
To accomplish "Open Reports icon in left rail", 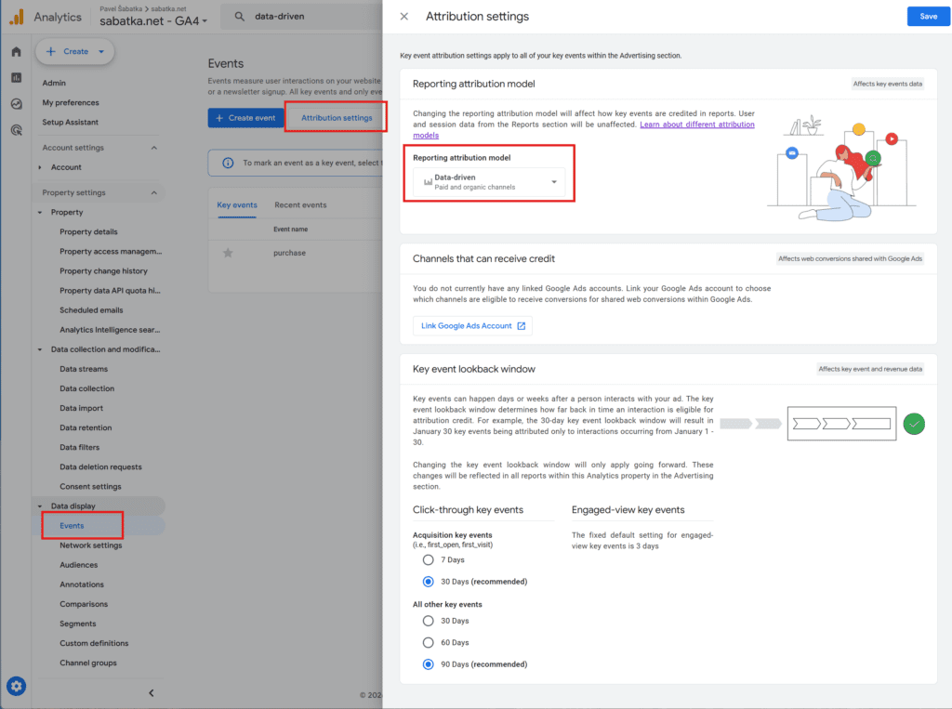I will tap(16, 78).
